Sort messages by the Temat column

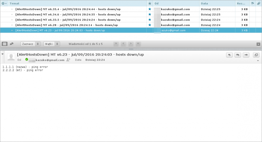[x=14, y=3]
